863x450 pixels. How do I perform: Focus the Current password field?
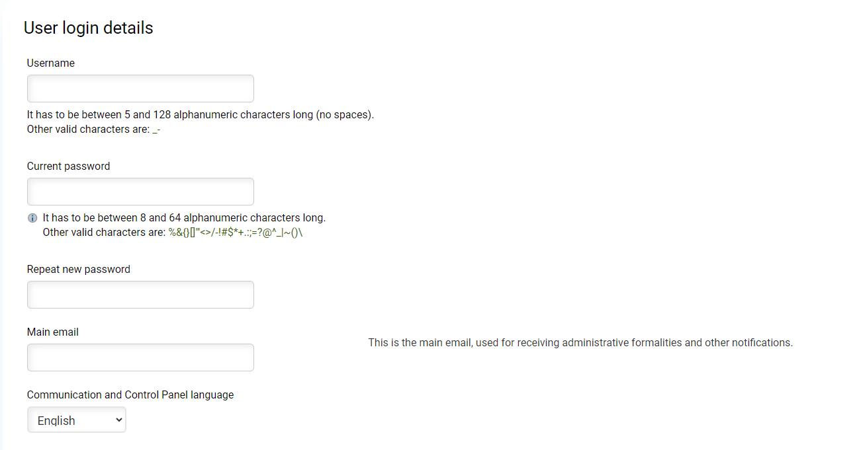pos(140,192)
